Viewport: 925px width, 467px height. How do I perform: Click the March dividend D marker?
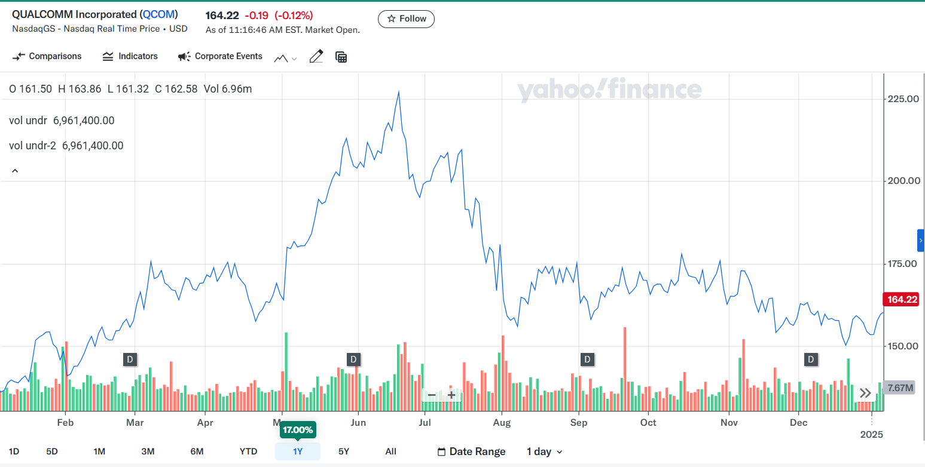[x=130, y=359]
